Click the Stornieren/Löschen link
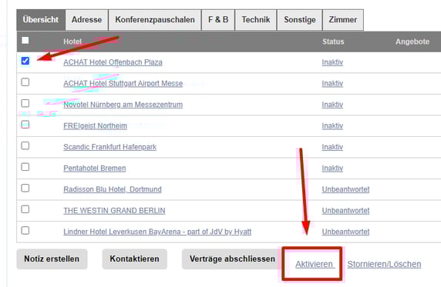This screenshot has height=287, width=441. click(384, 264)
